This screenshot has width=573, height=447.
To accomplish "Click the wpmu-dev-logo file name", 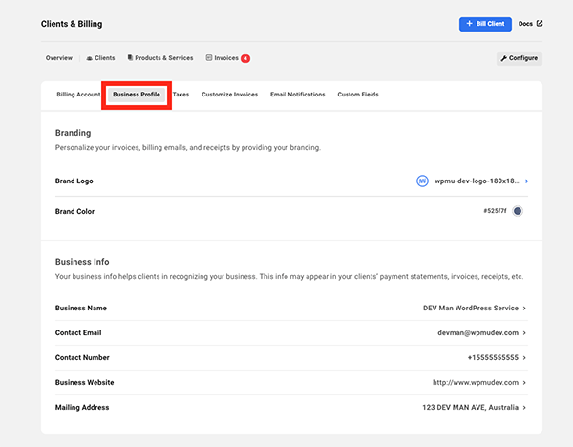I will [x=477, y=181].
